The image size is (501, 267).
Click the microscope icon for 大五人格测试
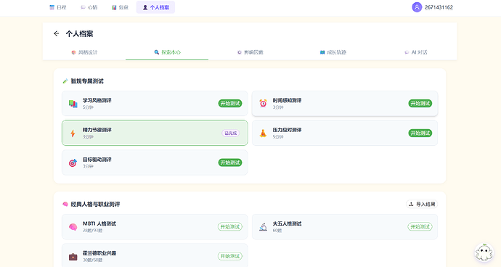click(263, 227)
